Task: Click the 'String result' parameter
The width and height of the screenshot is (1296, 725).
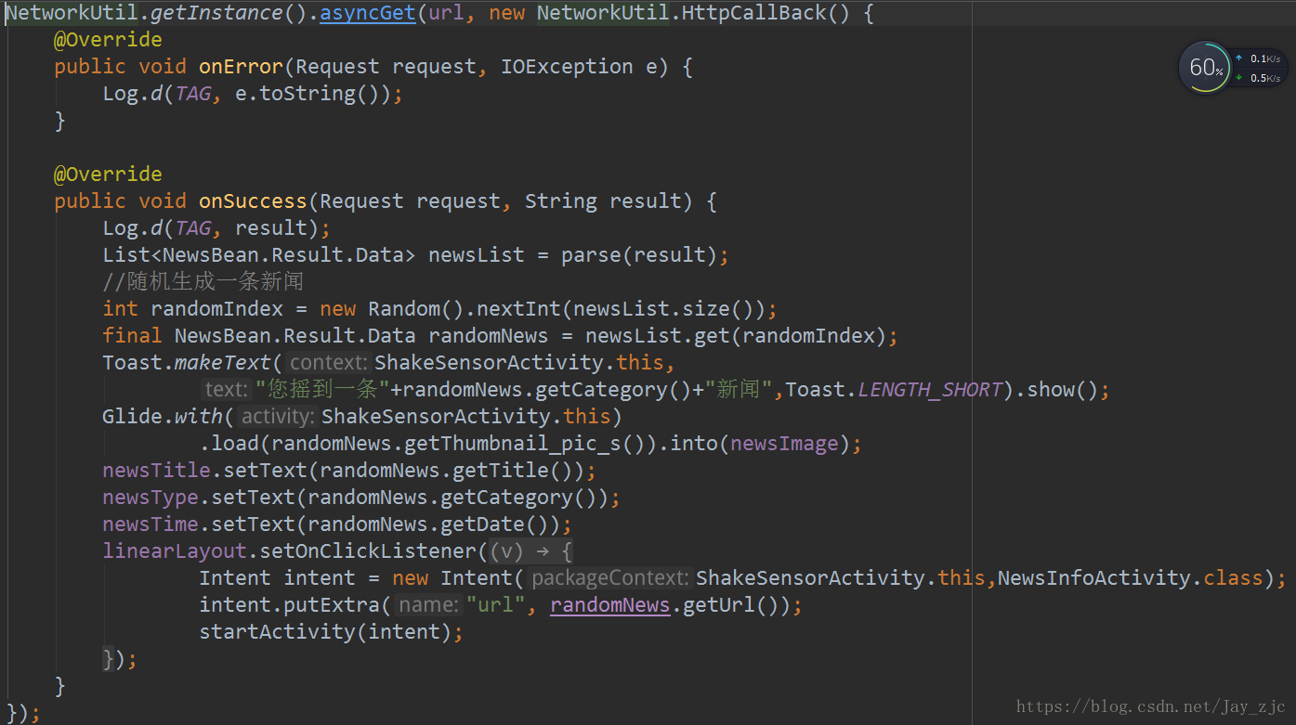Action: 603,201
